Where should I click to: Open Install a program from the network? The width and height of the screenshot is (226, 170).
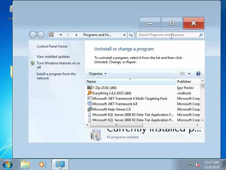pos(56,76)
